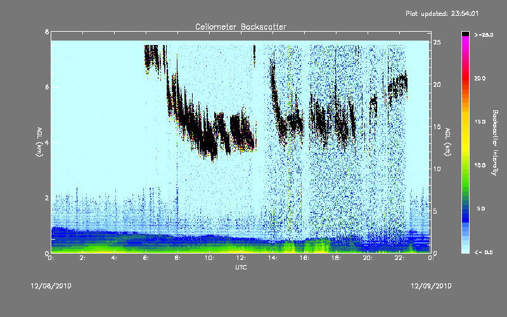Click the 'Plot updated: 23:54:01' timestamp
Screen dimensions: 507x317
pos(442,13)
